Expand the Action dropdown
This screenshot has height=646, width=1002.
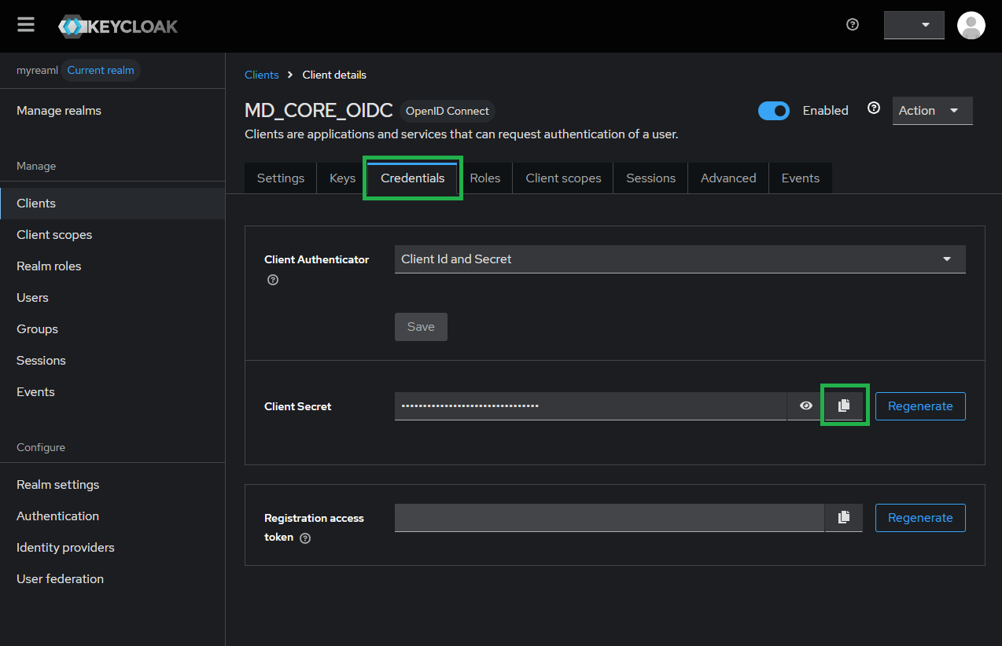(932, 111)
